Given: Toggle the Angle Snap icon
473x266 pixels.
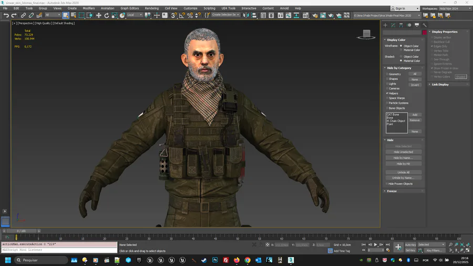Looking at the screenshot, I should click(182, 15).
